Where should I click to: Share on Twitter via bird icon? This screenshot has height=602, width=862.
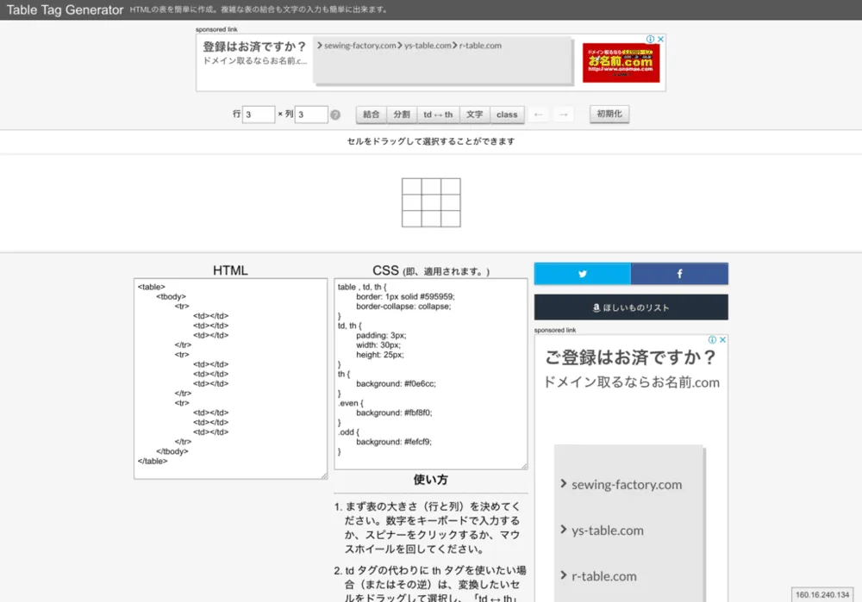tap(583, 274)
